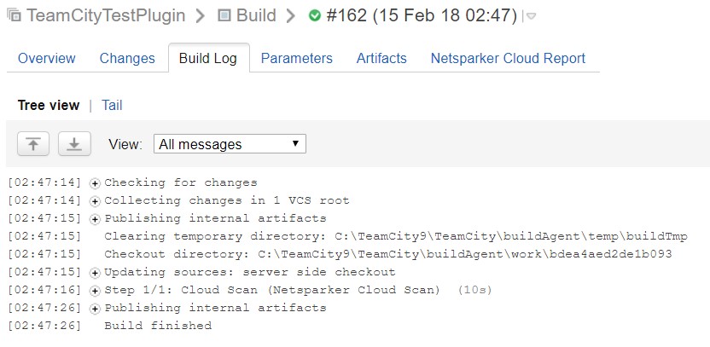Switch to Tail log view
Screen dimensions: 710x347
[112, 106]
